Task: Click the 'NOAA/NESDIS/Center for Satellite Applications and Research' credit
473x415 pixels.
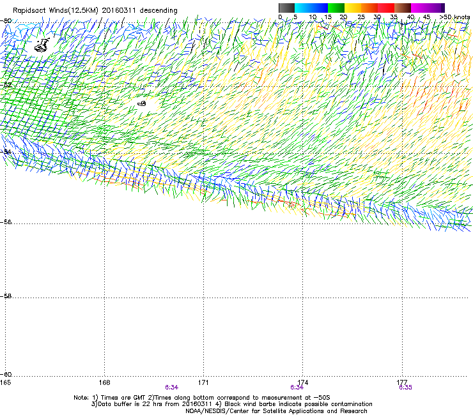Action: (276, 411)
